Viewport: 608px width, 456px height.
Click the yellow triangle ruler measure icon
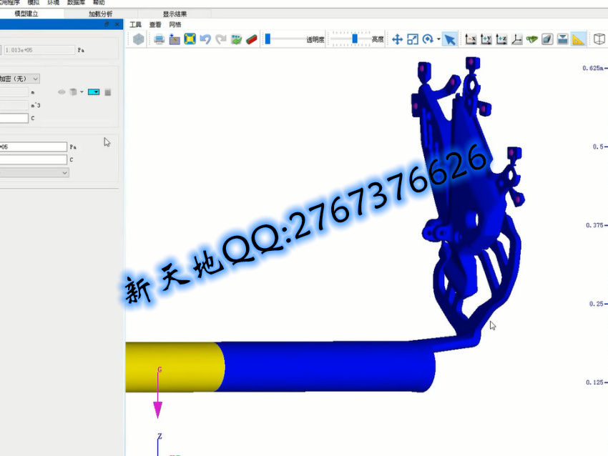point(579,40)
